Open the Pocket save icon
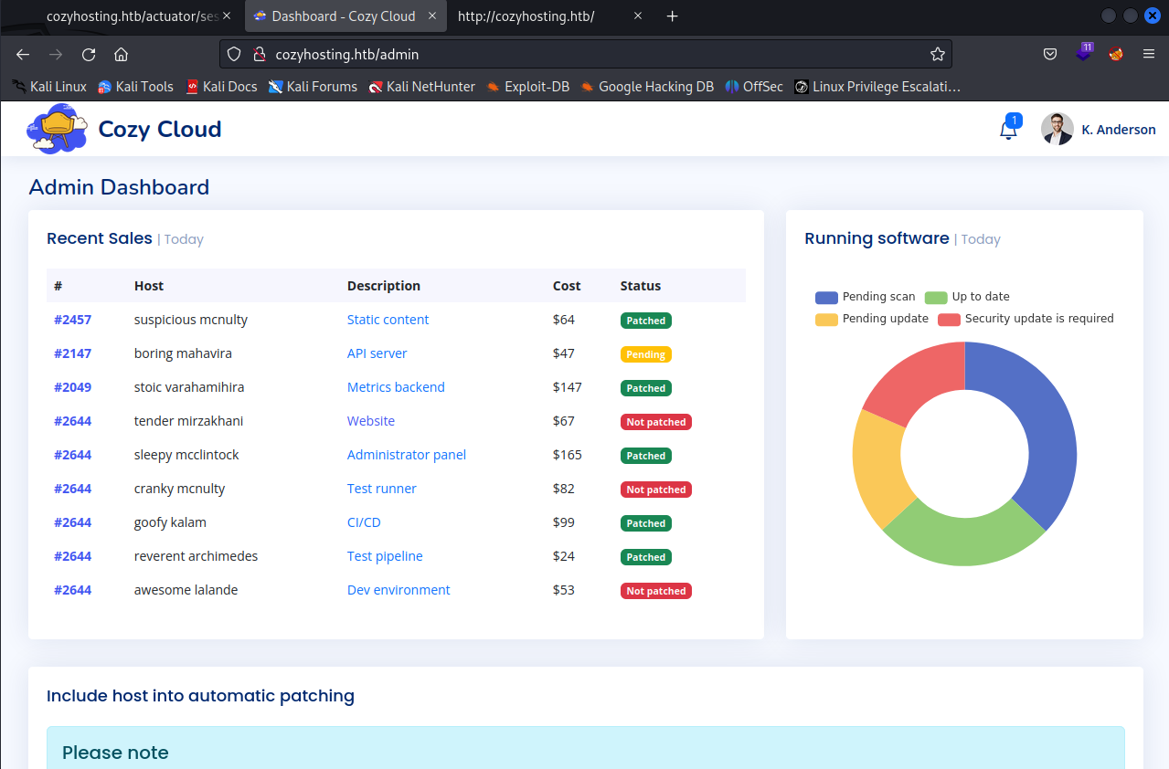 1051,54
